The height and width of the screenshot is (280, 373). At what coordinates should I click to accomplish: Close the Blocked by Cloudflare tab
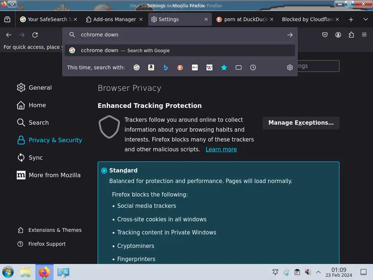tap(337, 20)
